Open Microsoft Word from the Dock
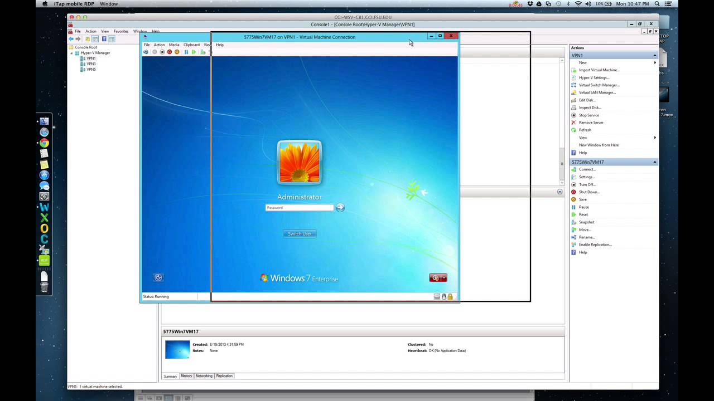 pos(44,207)
